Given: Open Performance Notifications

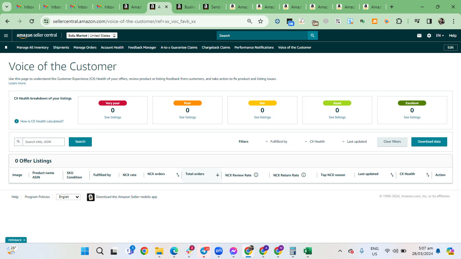Looking at the screenshot, I should (254, 48).
